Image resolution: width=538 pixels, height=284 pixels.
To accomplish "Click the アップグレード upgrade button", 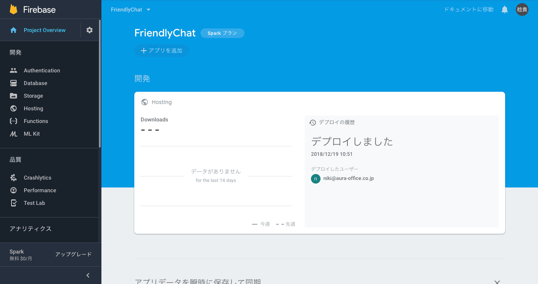I will 73,254.
